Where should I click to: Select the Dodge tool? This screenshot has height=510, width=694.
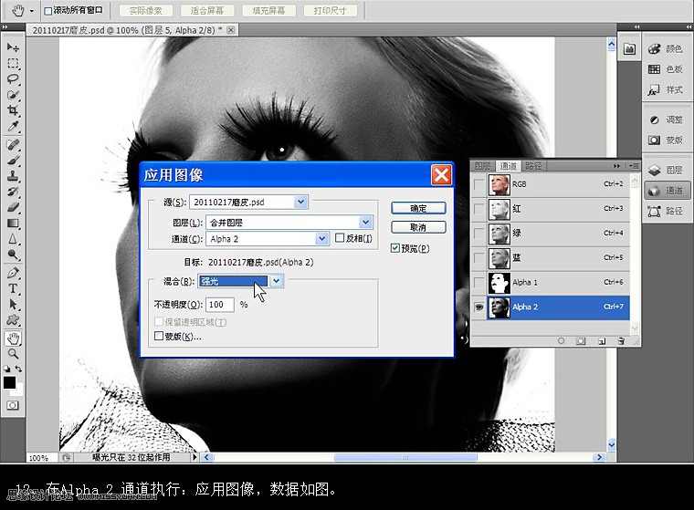tap(13, 255)
